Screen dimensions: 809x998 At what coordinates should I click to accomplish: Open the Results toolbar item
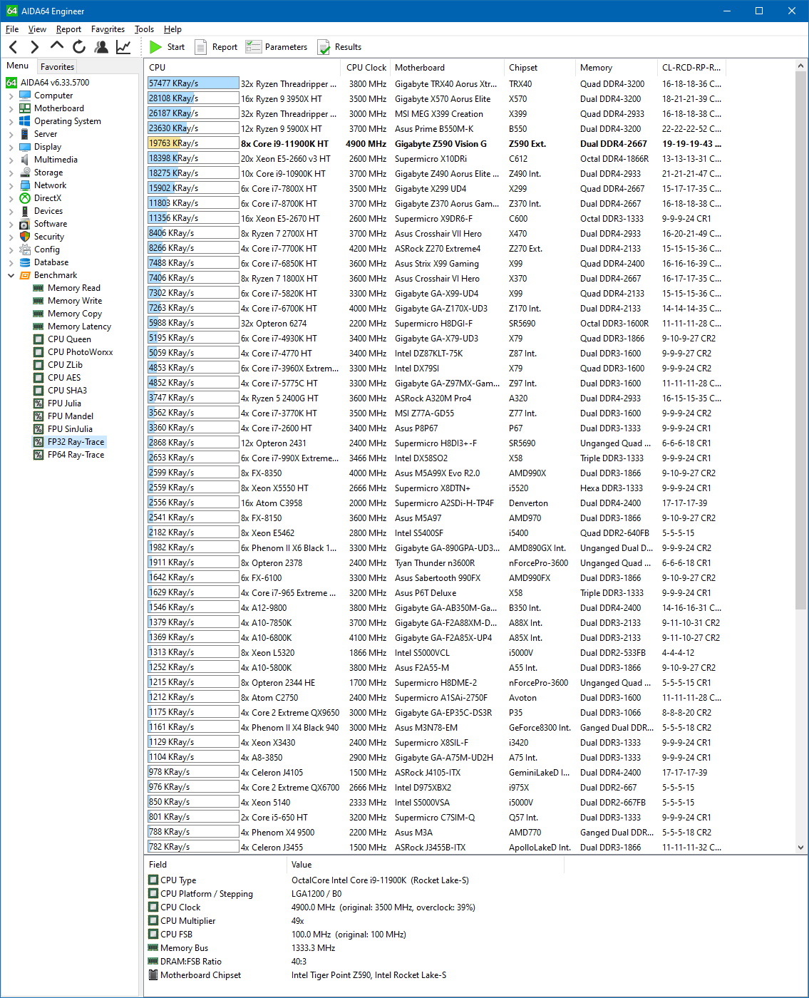tap(339, 47)
